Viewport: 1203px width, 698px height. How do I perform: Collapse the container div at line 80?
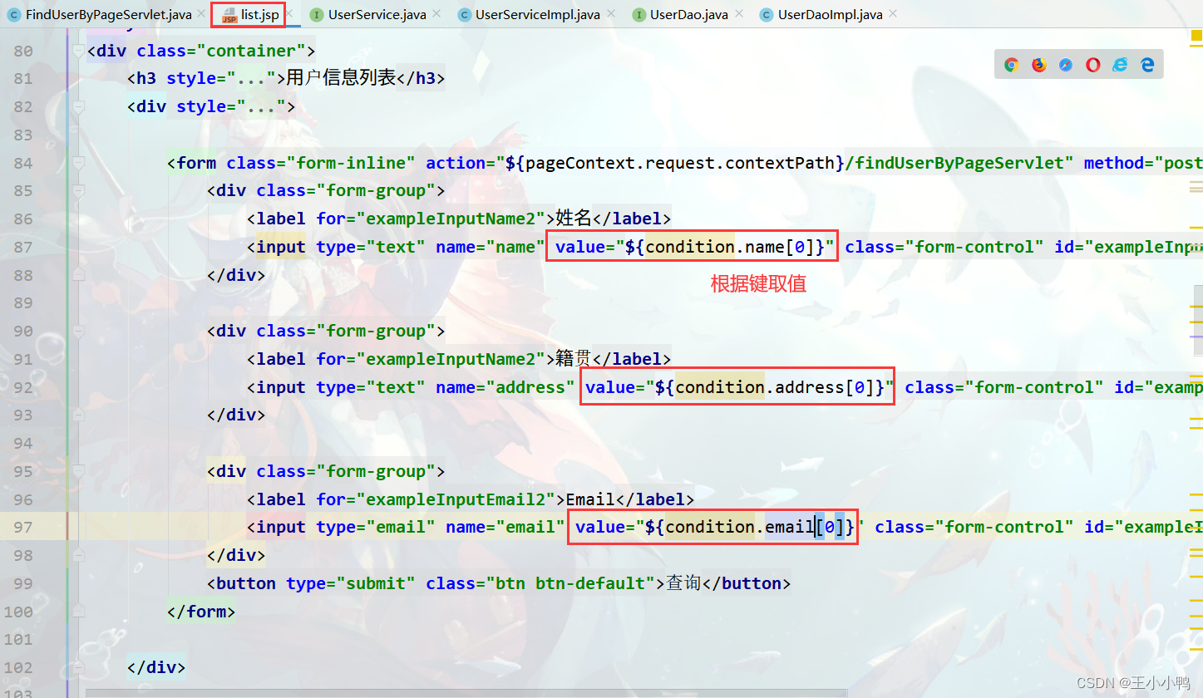(79, 51)
